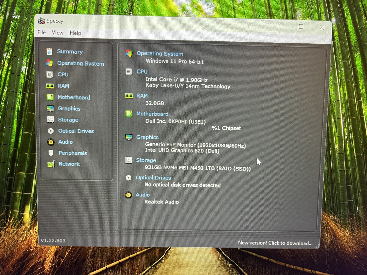Click the '%1 Chipset' text

(226, 128)
